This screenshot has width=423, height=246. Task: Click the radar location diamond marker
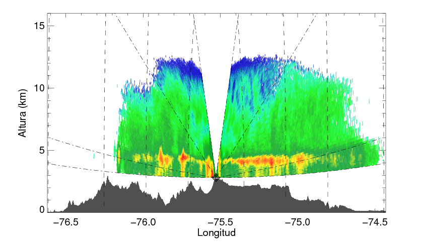tap(216, 177)
